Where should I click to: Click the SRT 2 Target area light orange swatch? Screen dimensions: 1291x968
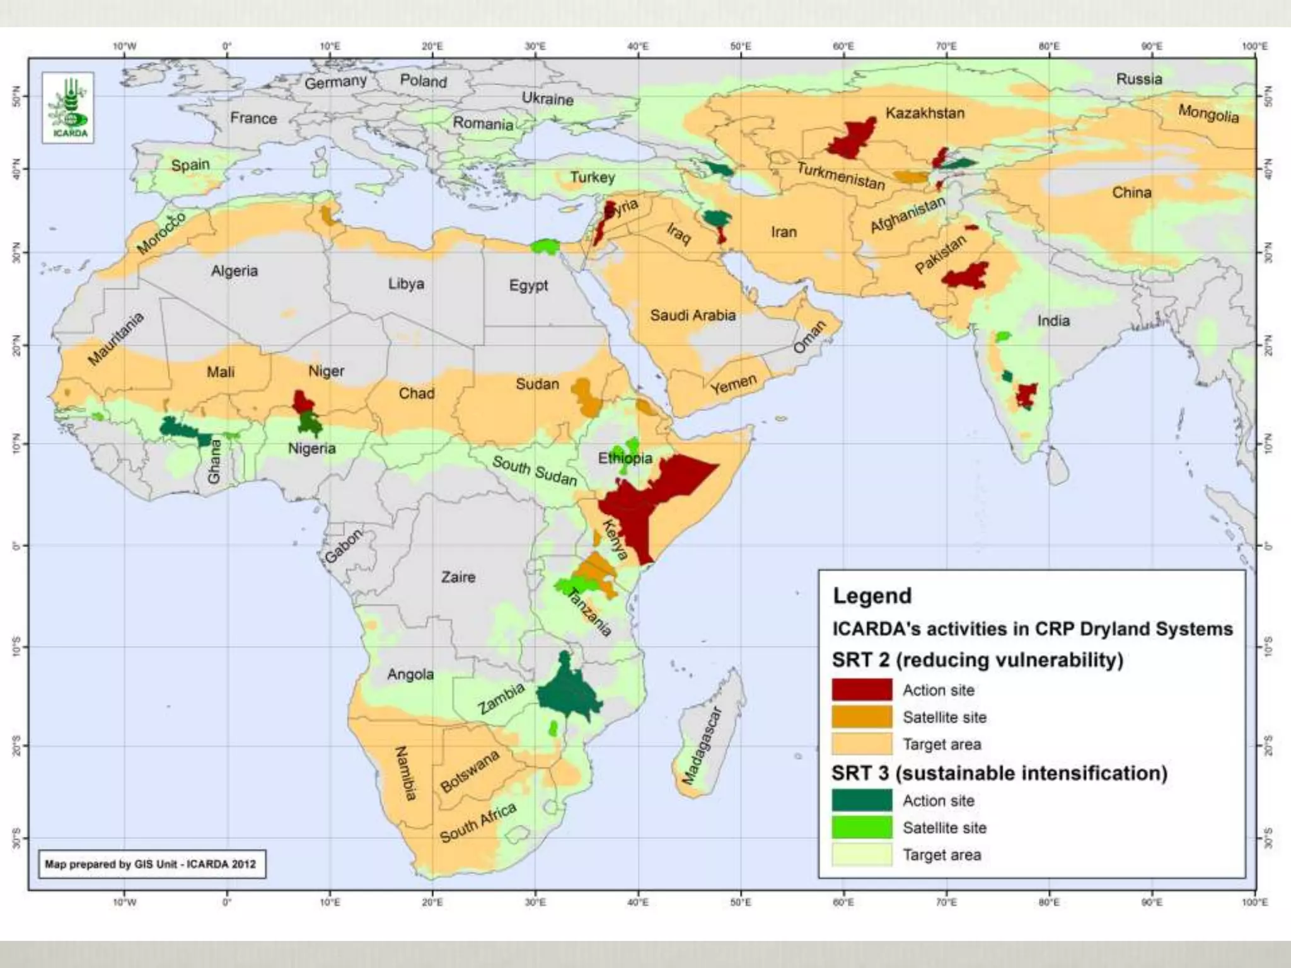pos(862,744)
